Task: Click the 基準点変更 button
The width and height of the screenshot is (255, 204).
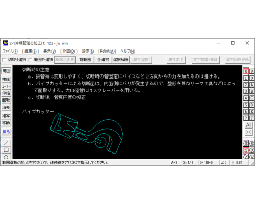Action: (65, 60)
